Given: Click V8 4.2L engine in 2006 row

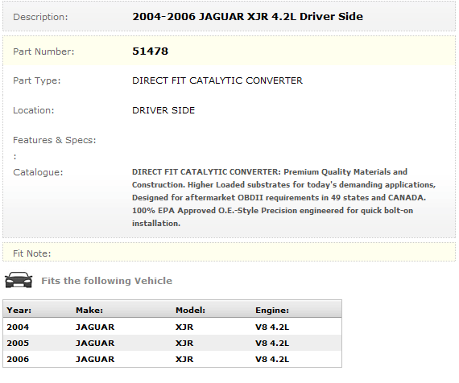Looking at the screenshot, I should pos(272,359).
